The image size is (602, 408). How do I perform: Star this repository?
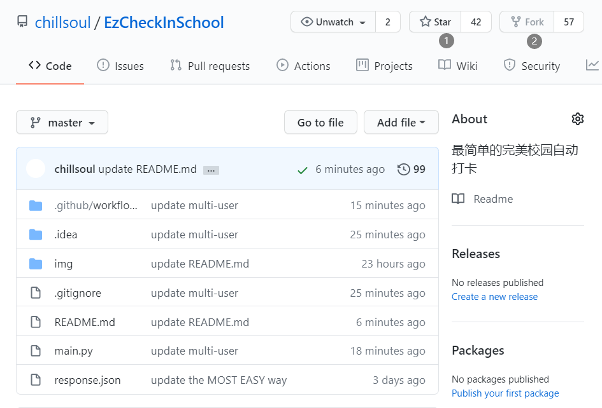[436, 22]
